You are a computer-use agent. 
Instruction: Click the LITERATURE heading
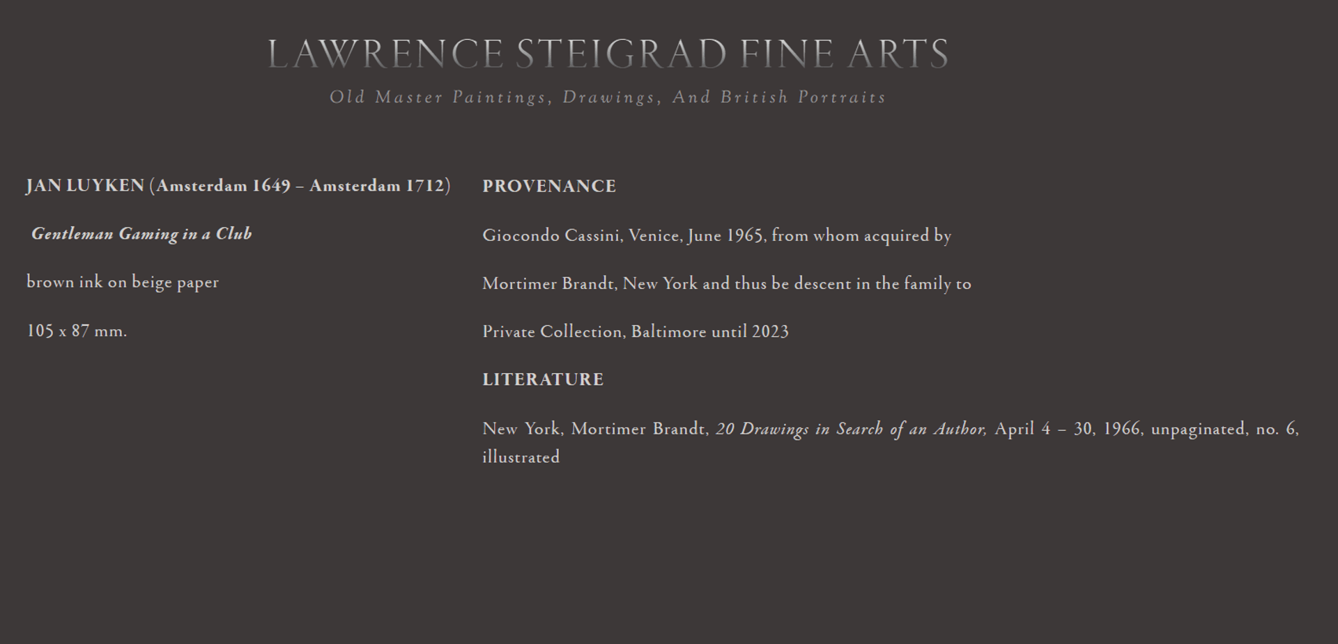tap(543, 379)
